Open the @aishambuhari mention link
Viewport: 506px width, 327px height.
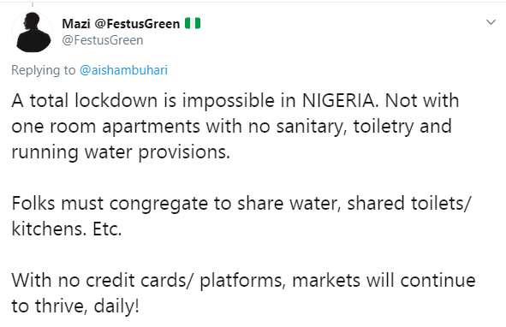123,70
